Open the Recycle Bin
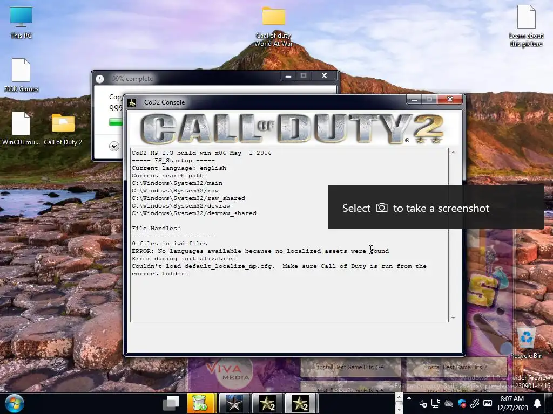Screen dimensions: 553x414 pyautogui.click(x=526, y=343)
